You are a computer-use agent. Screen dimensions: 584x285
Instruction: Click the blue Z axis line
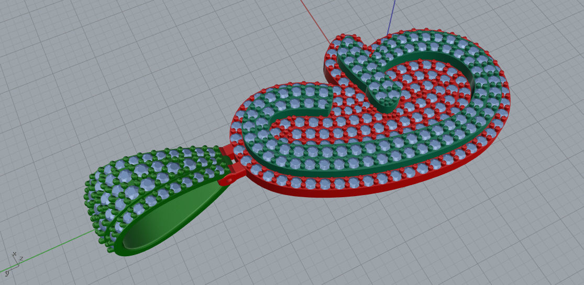click(391, 17)
